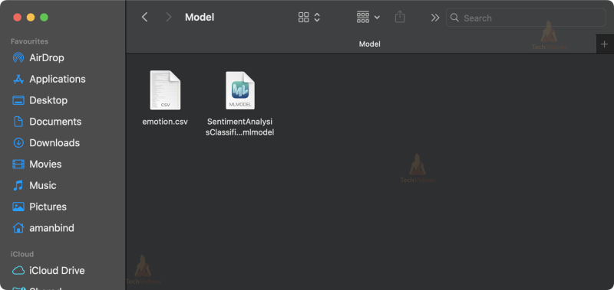Click the Pictures sidebar icon
Image resolution: width=614 pixels, height=290 pixels.
18,207
